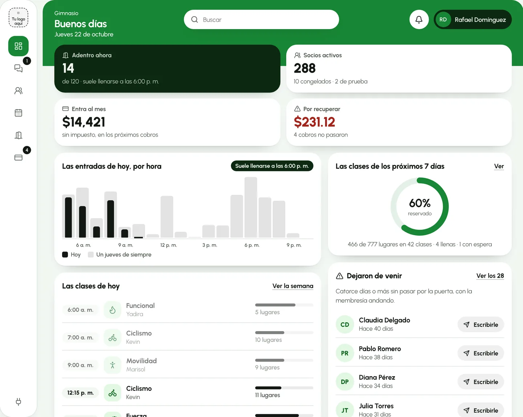The image size is (523, 417).
Task: Open the door access icon in sidebar
Action: click(19, 135)
